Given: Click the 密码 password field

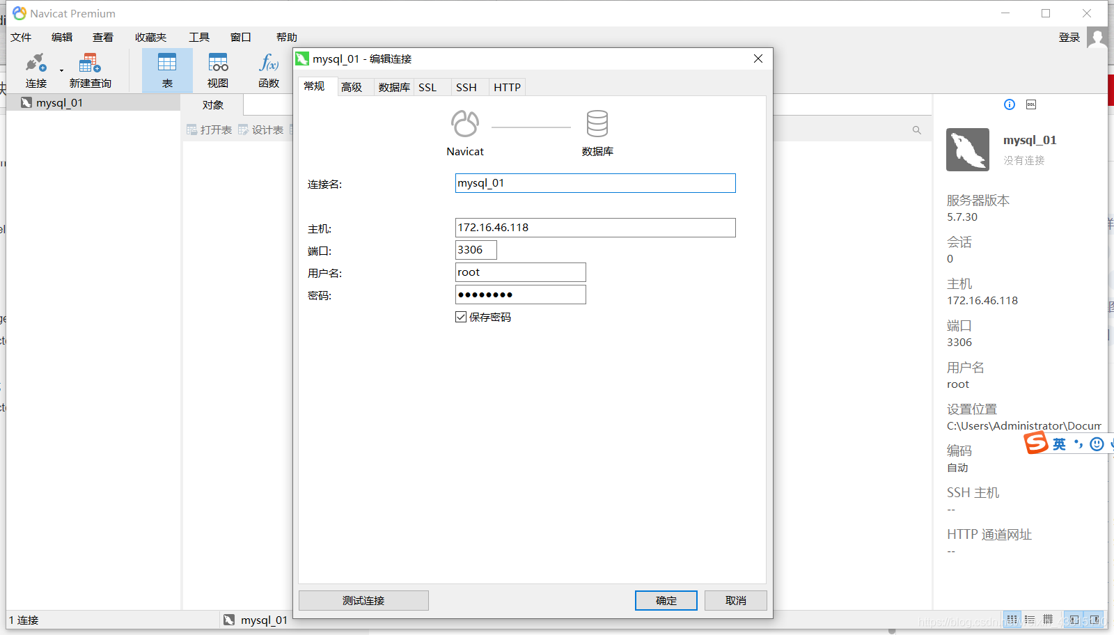Looking at the screenshot, I should tap(521, 295).
